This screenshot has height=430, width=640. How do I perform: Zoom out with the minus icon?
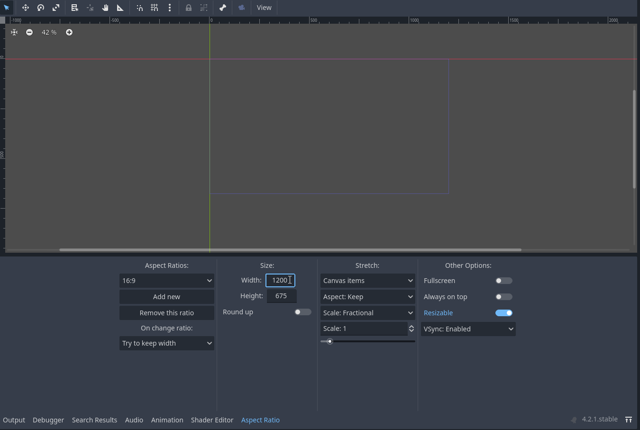click(29, 32)
